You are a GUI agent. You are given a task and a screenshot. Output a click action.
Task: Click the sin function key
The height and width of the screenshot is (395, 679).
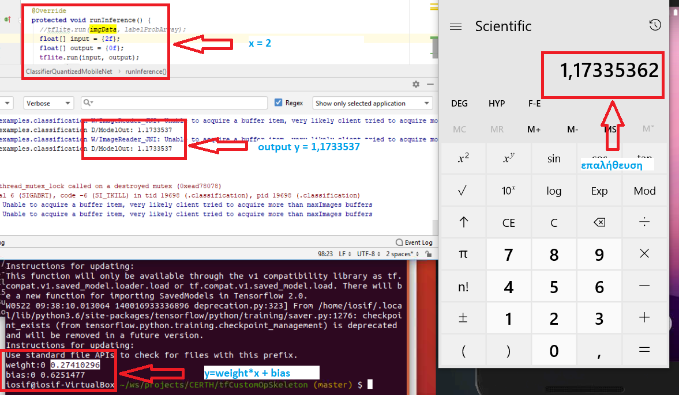(x=554, y=158)
